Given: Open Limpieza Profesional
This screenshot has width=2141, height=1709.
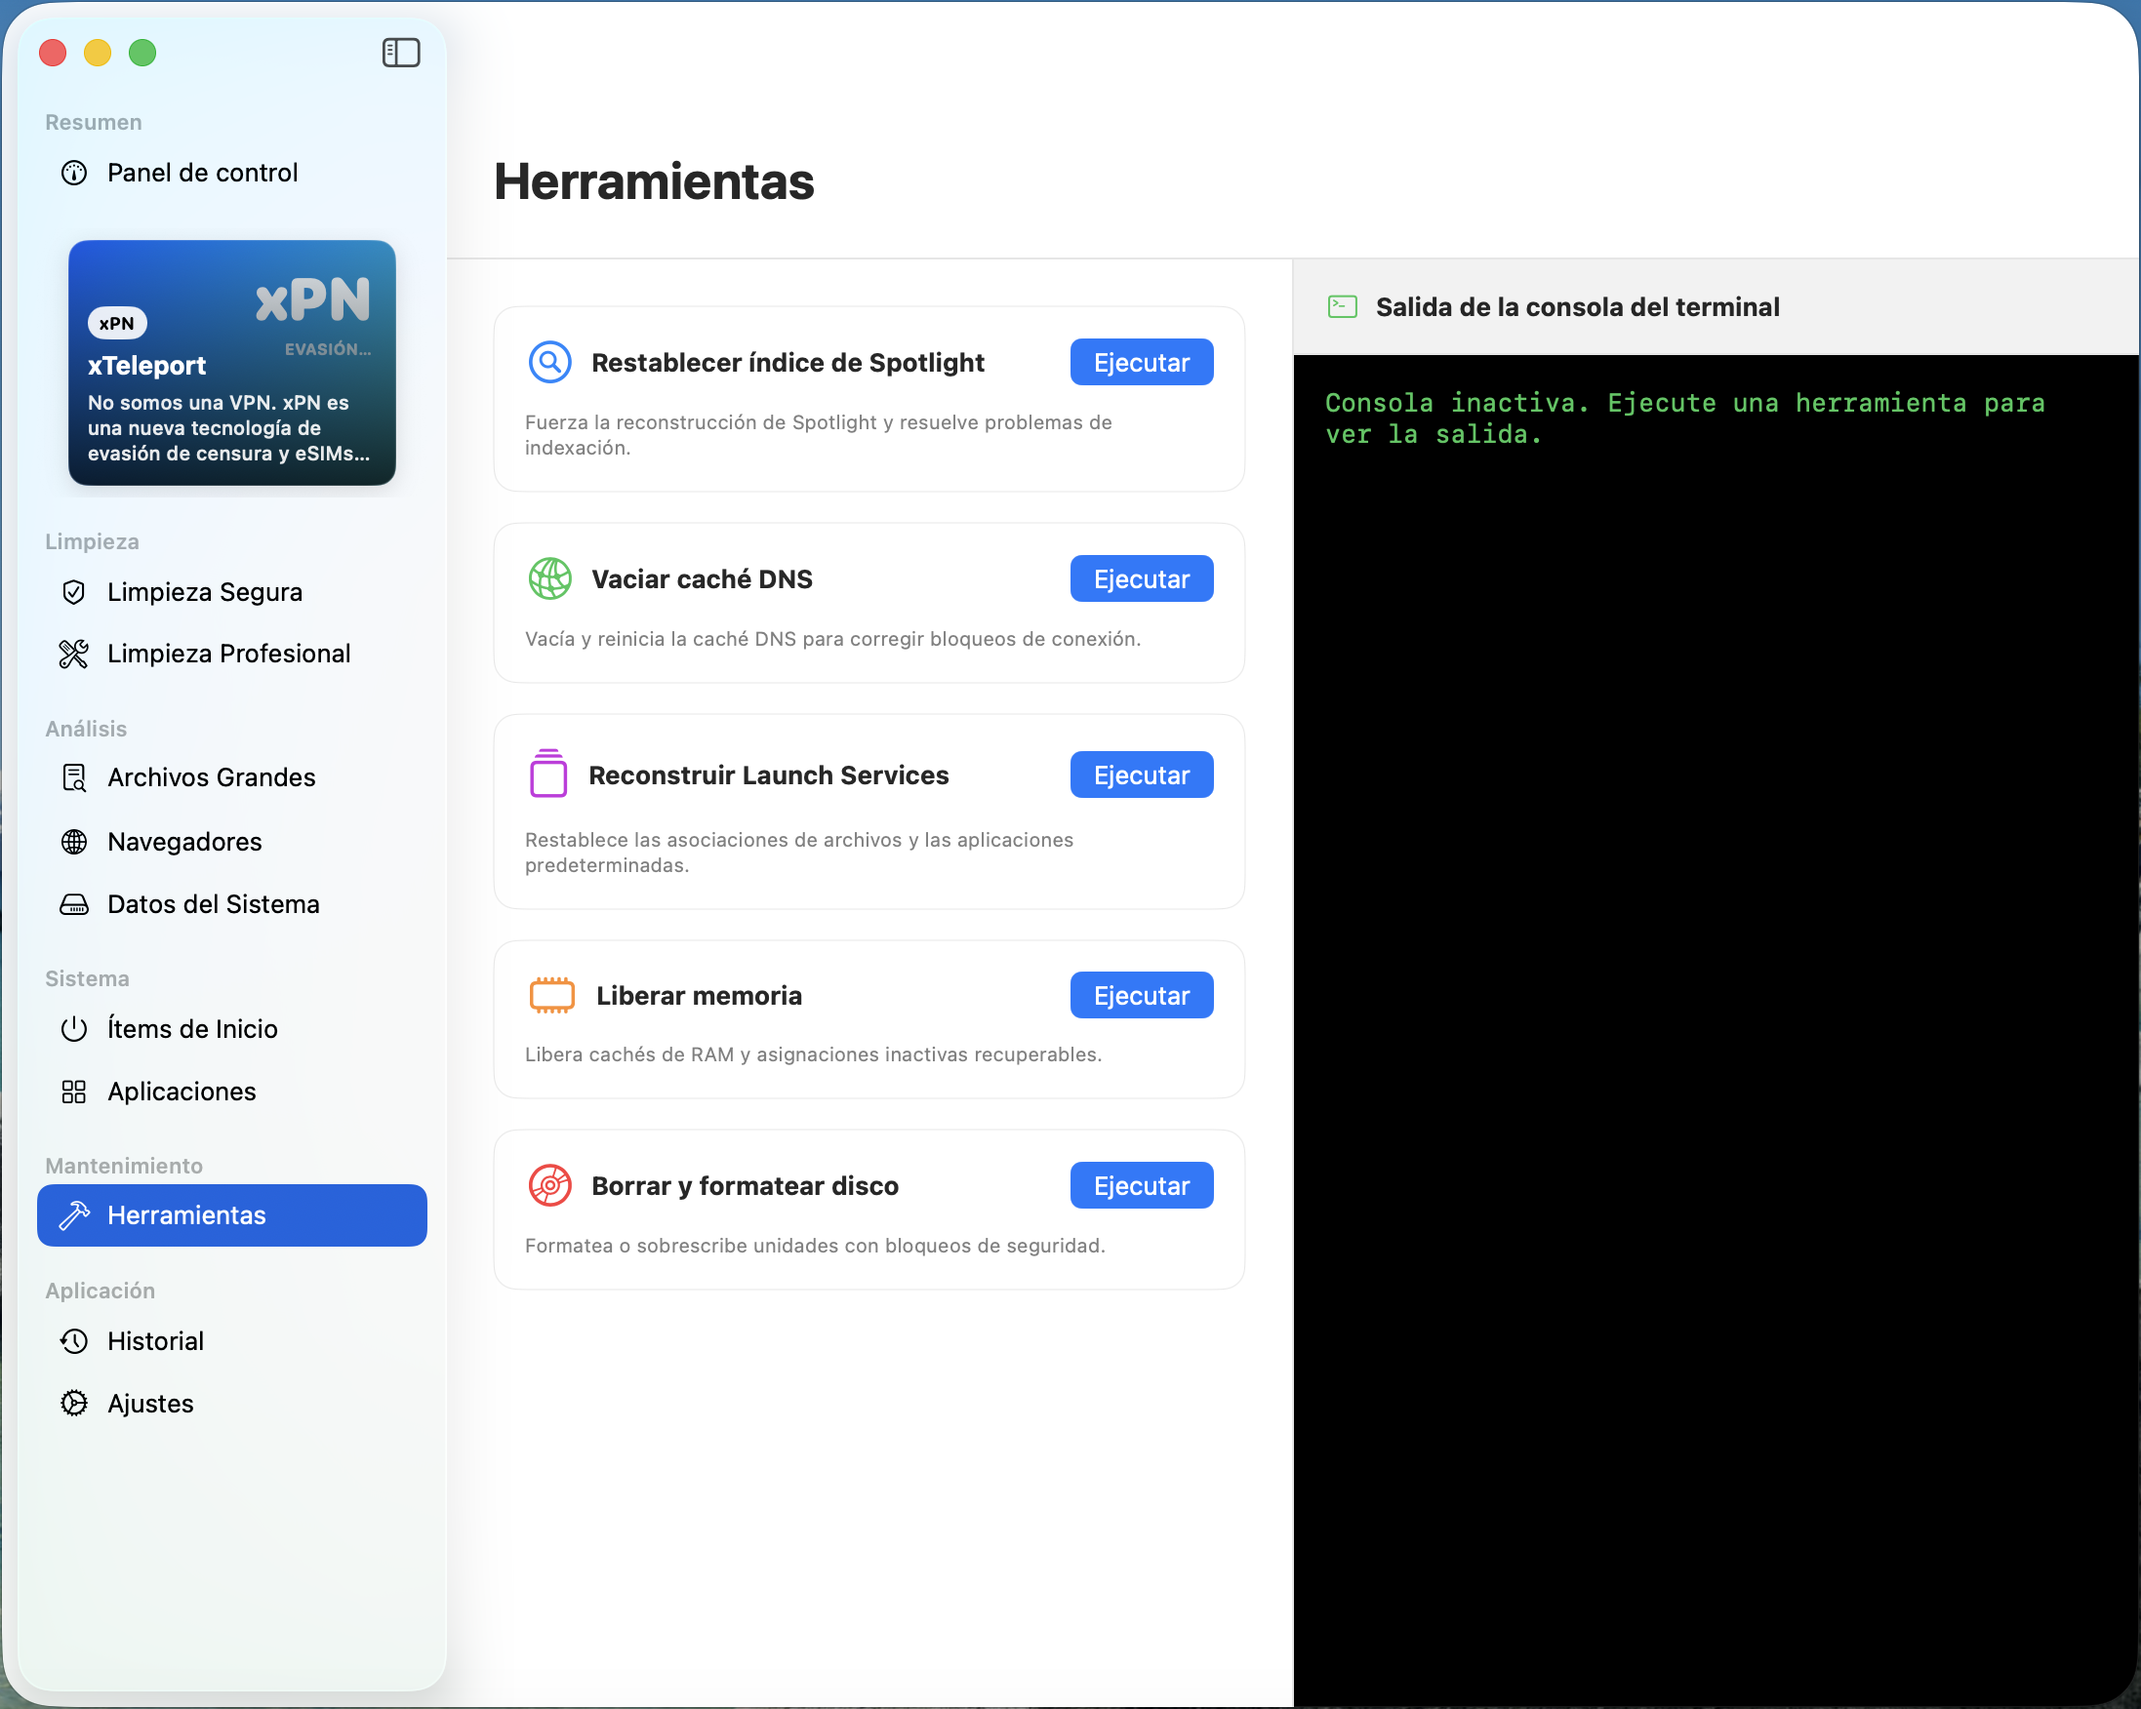Looking at the screenshot, I should click(x=232, y=654).
